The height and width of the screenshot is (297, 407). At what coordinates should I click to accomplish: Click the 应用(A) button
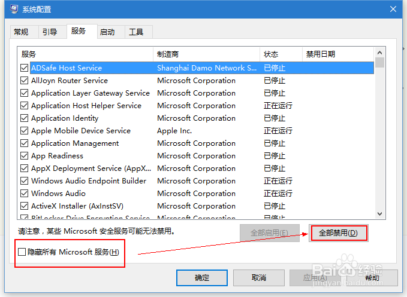(315, 278)
